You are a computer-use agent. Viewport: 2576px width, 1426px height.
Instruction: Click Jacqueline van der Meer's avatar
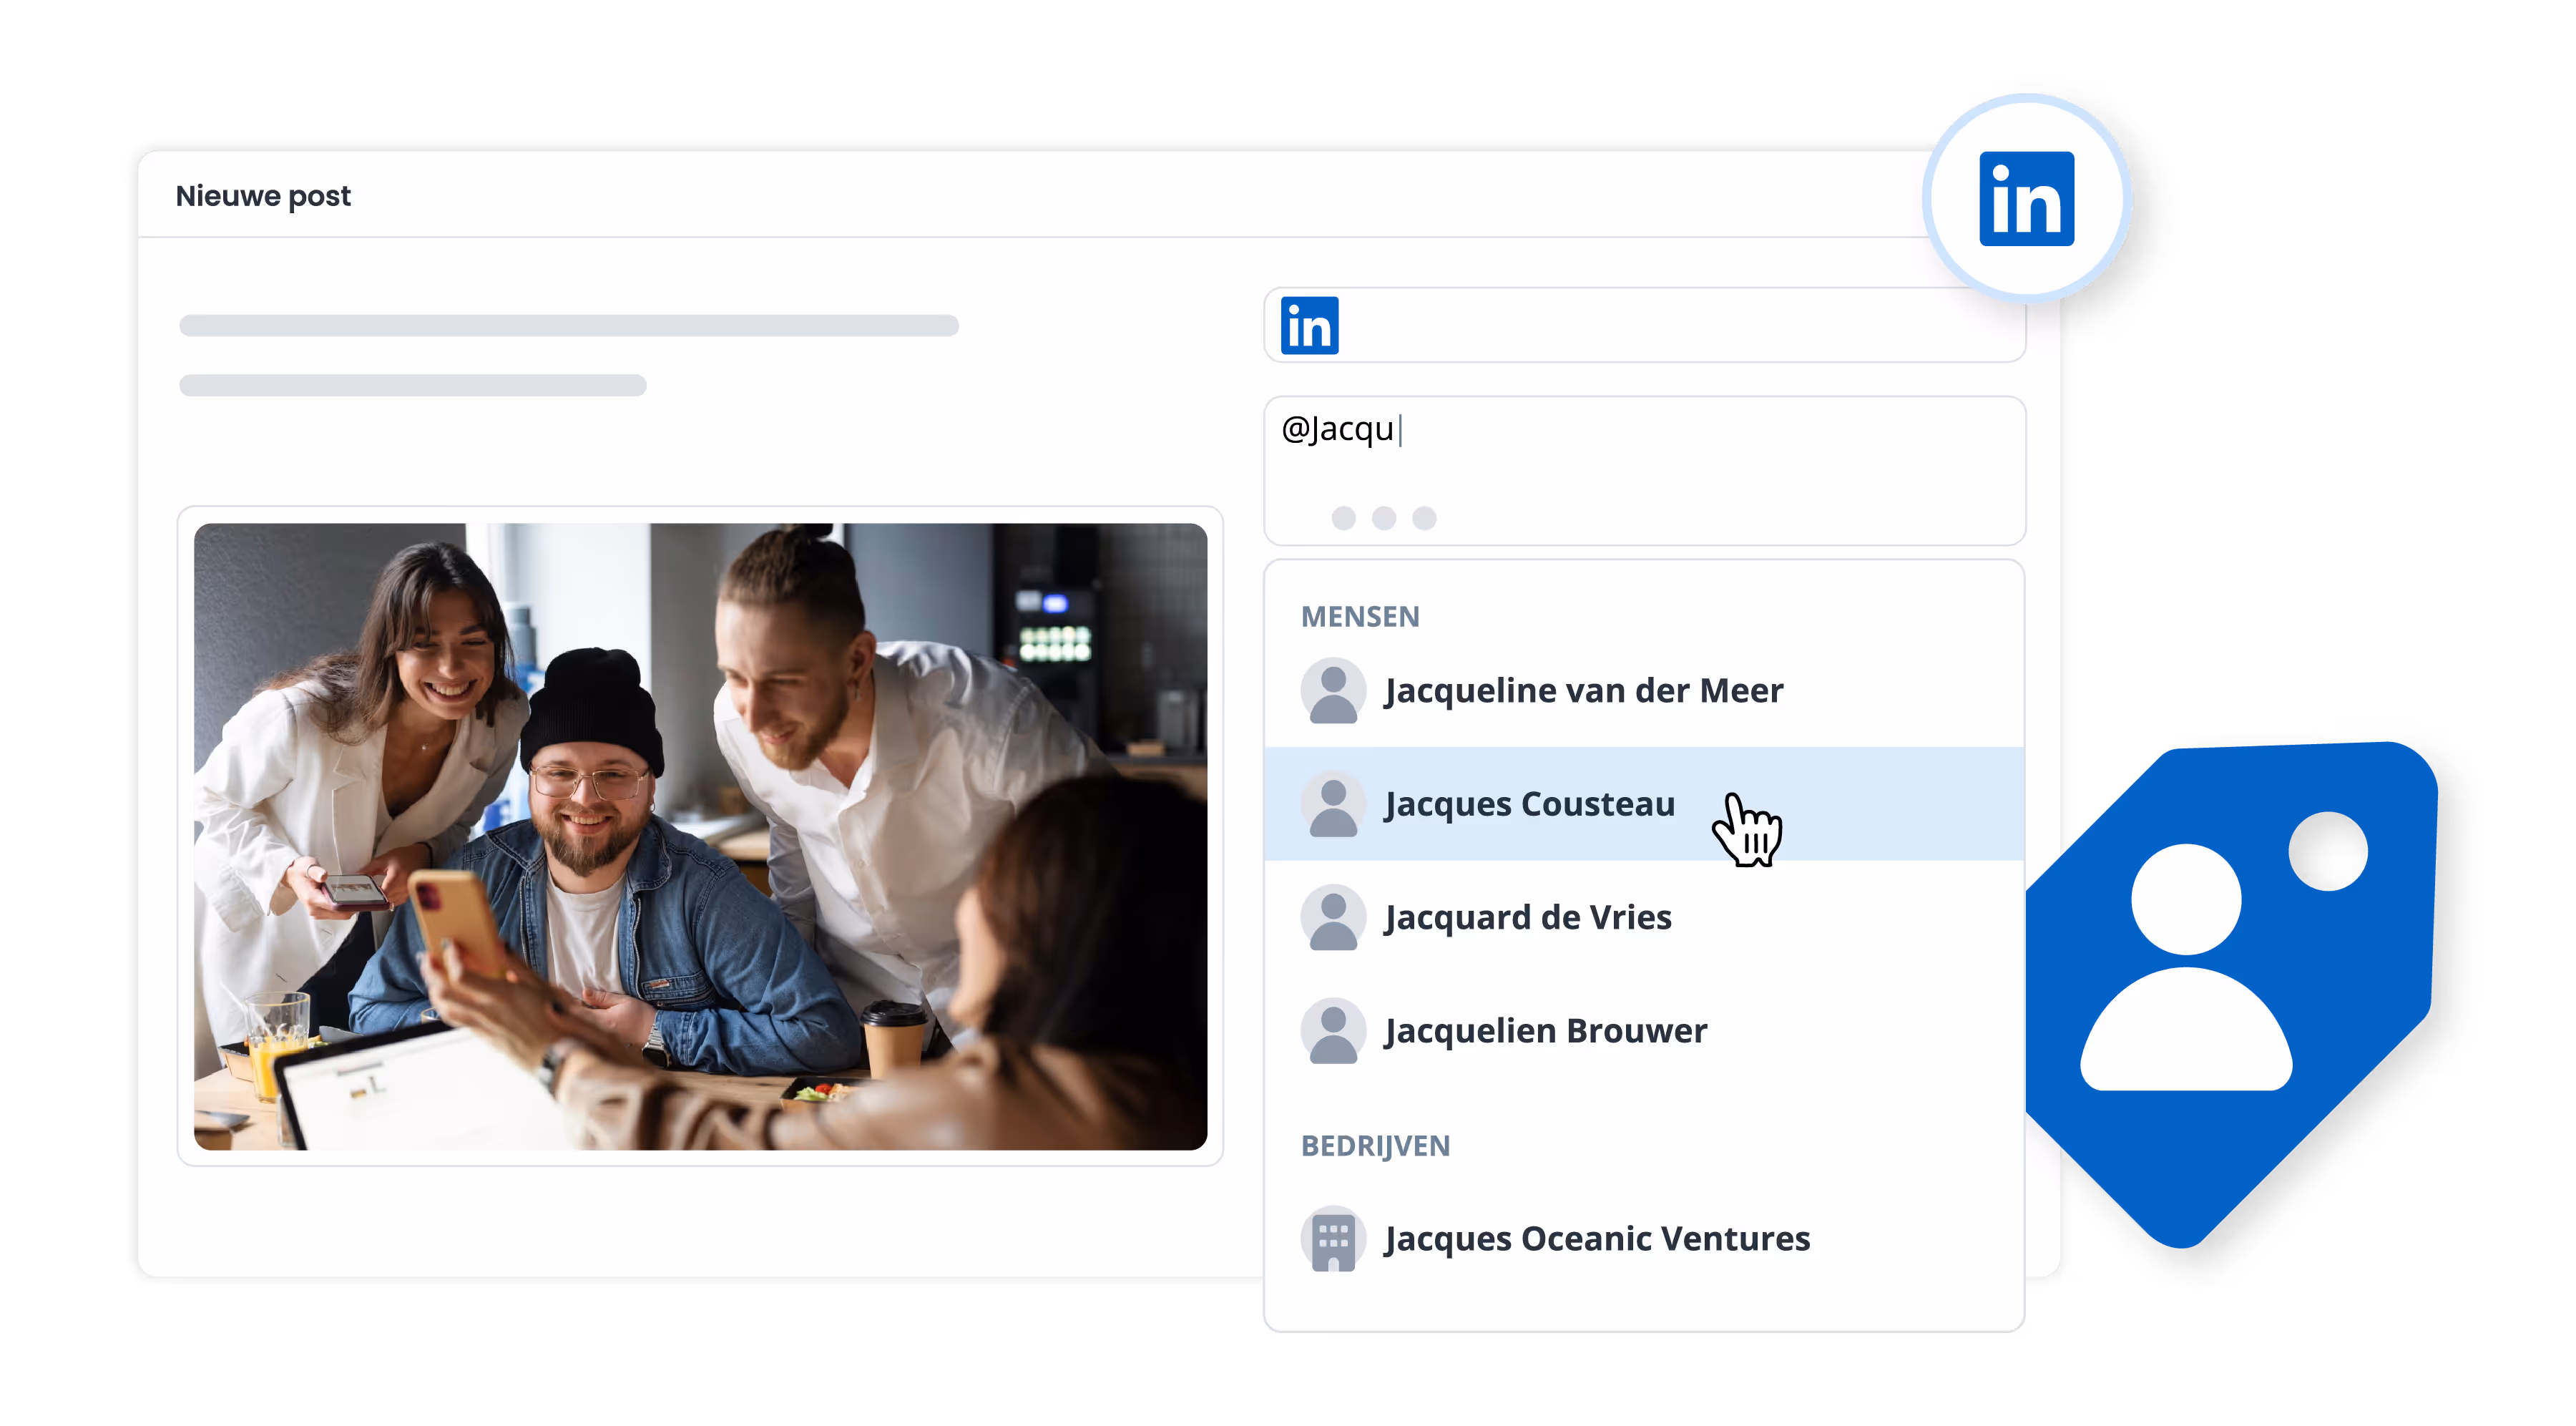tap(1333, 690)
